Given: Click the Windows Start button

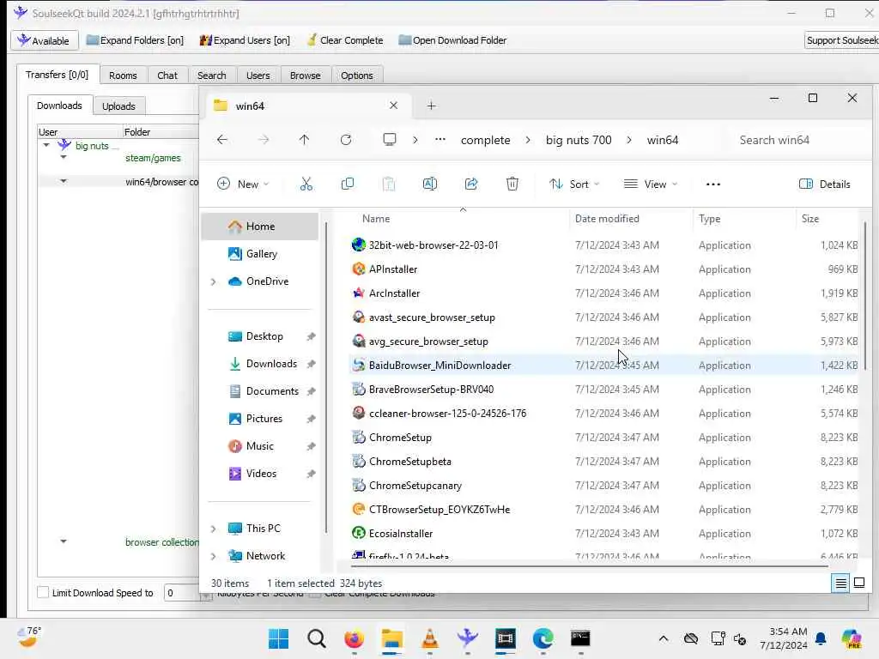Looking at the screenshot, I should tap(279, 638).
